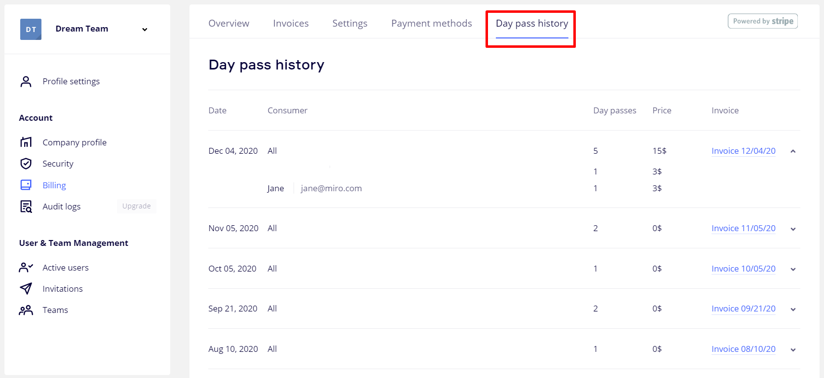
Task: Open Invoice 12/04/20 link
Action: pyautogui.click(x=743, y=151)
